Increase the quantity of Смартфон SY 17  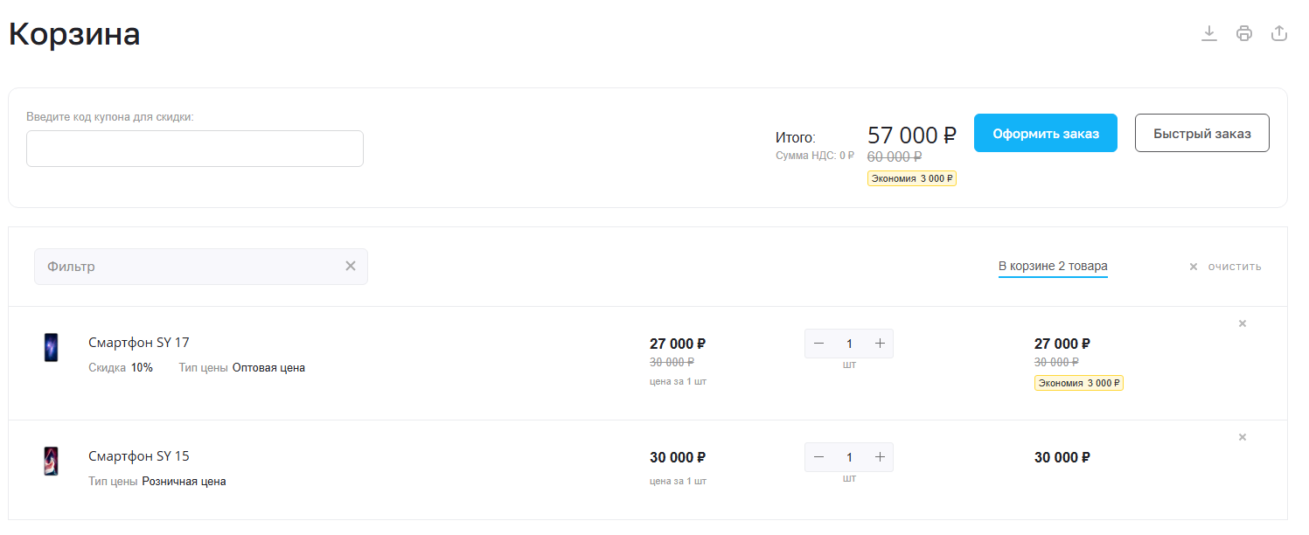[x=880, y=344]
